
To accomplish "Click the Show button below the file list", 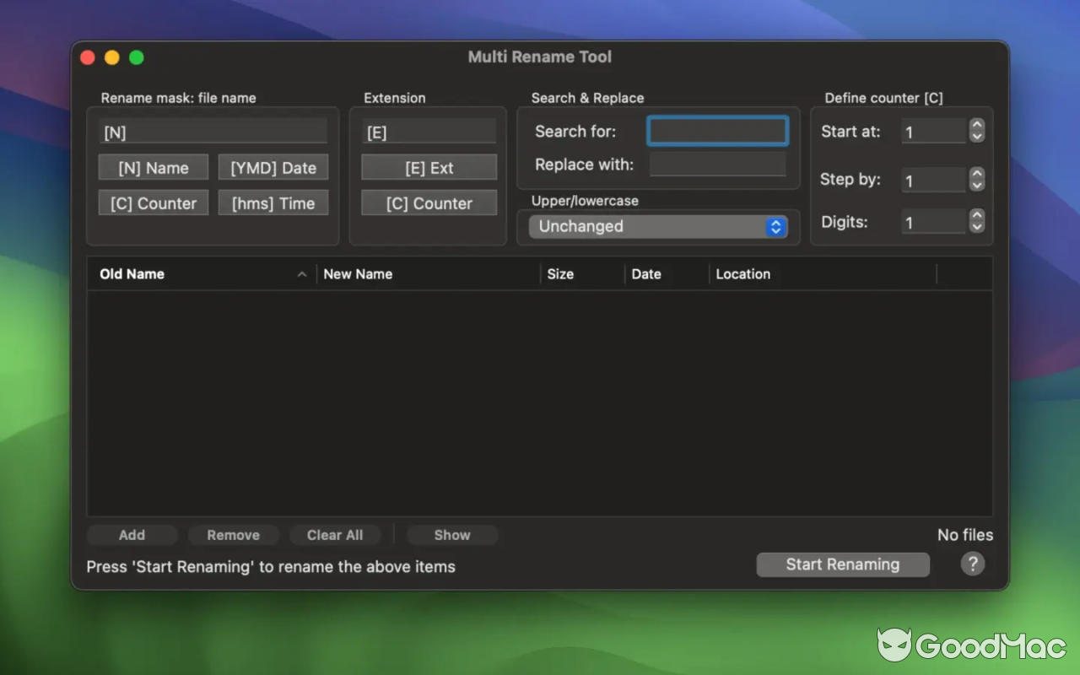I will (451, 534).
